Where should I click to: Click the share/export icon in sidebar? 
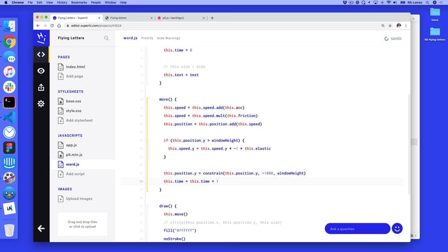coord(41,87)
